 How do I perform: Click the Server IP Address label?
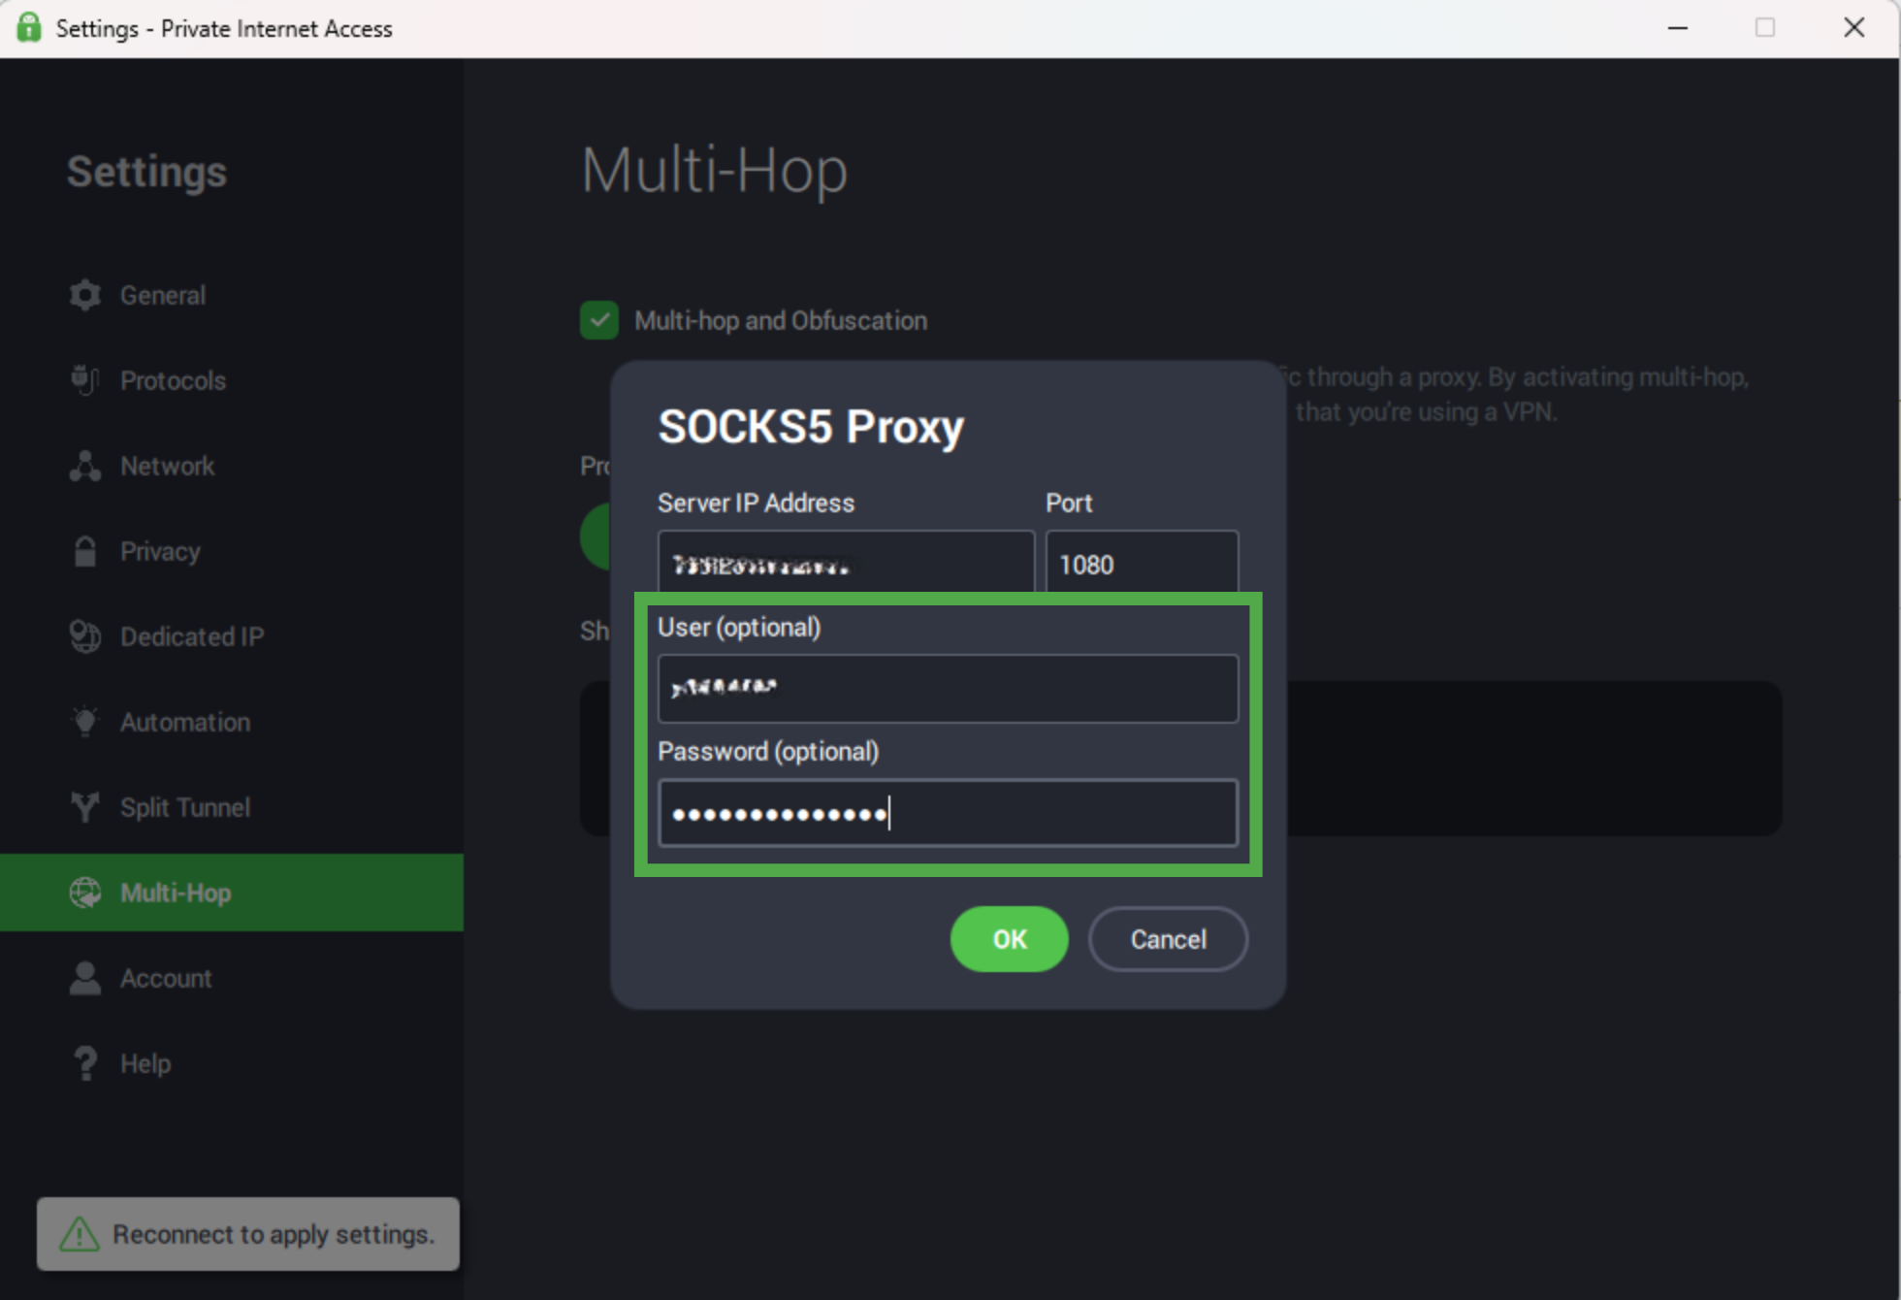tap(756, 503)
